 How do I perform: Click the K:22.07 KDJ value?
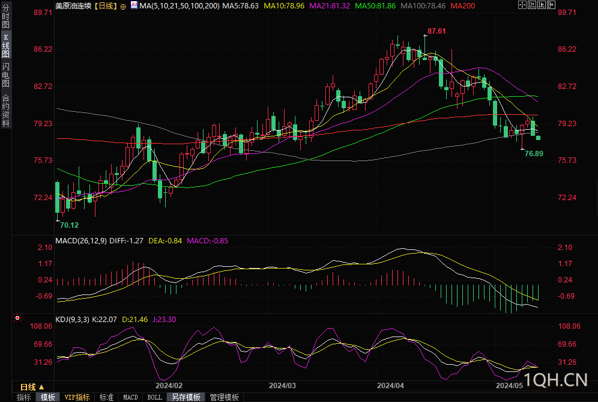click(x=104, y=320)
